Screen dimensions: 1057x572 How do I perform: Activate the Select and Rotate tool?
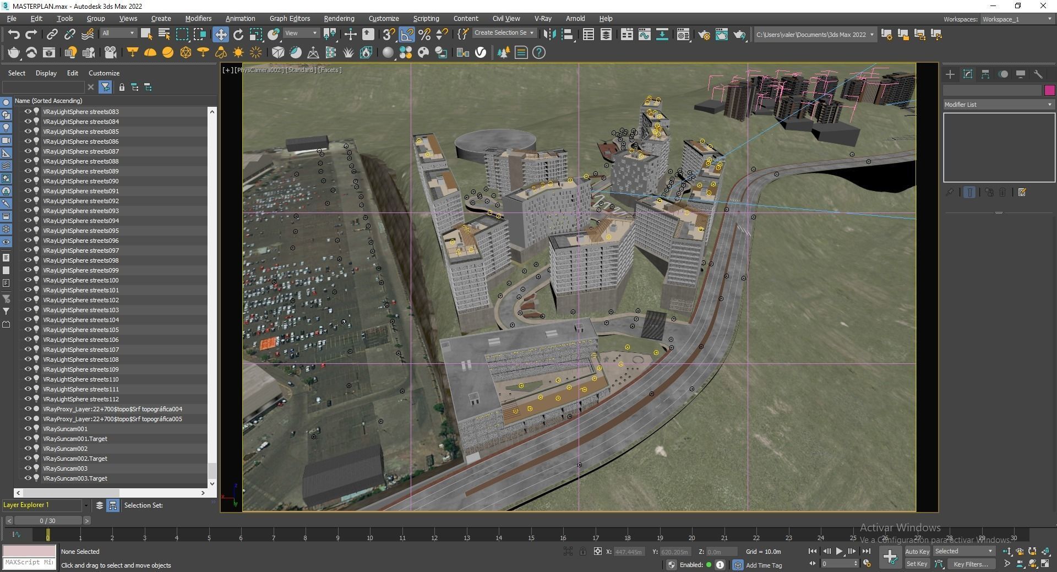point(238,35)
